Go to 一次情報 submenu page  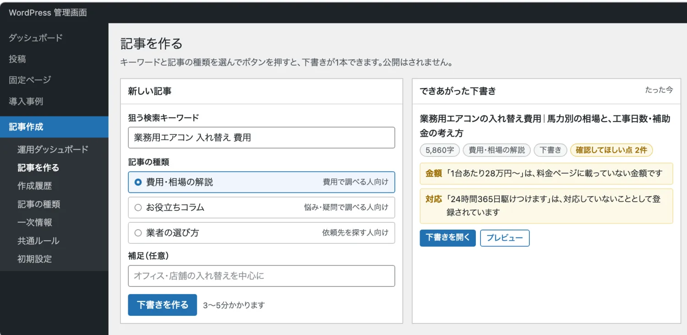tap(35, 223)
